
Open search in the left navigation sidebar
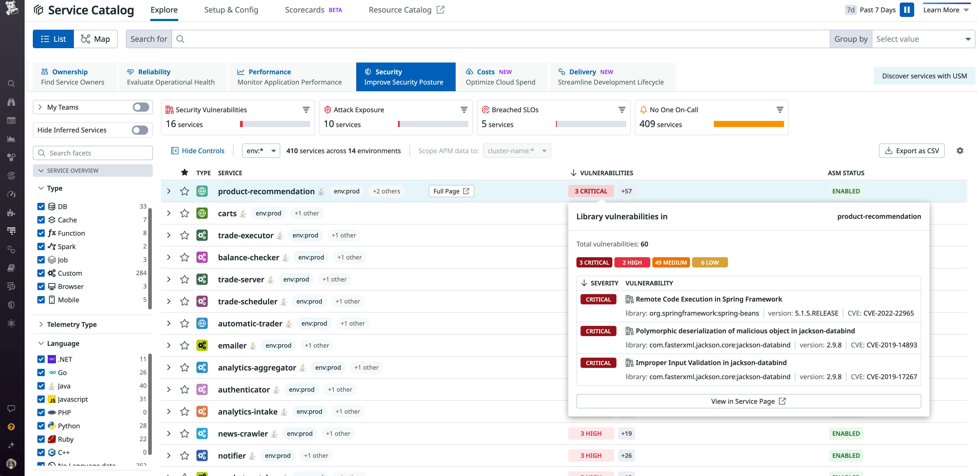coord(11,84)
